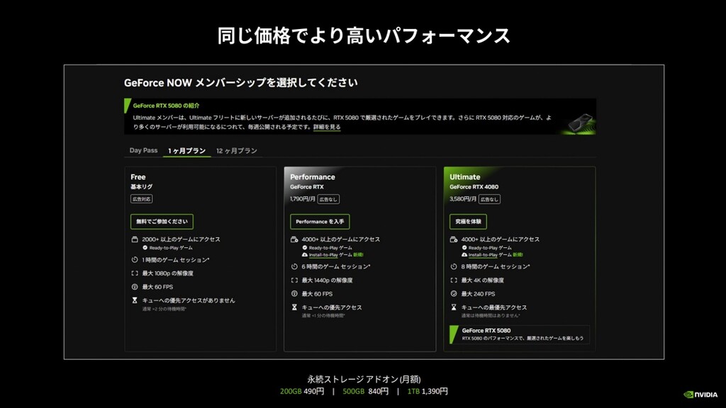This screenshot has width=726, height=408.
Task: Click the hourglass icon in Performance card
Action: coord(294,307)
